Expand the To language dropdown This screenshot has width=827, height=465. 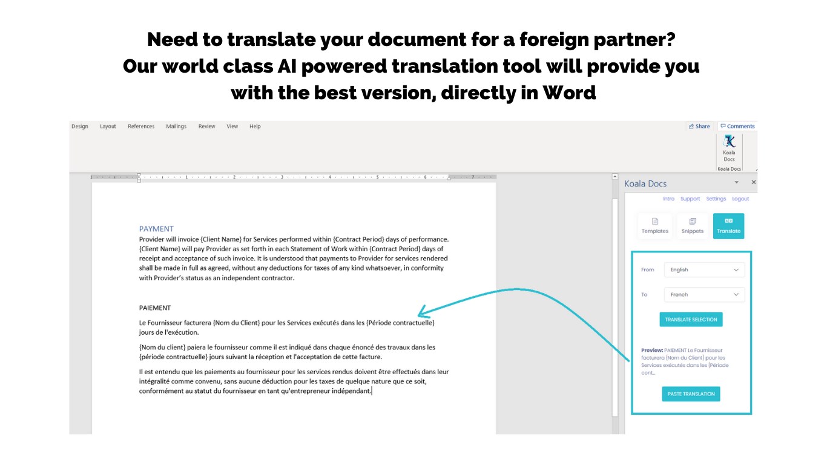click(x=705, y=295)
